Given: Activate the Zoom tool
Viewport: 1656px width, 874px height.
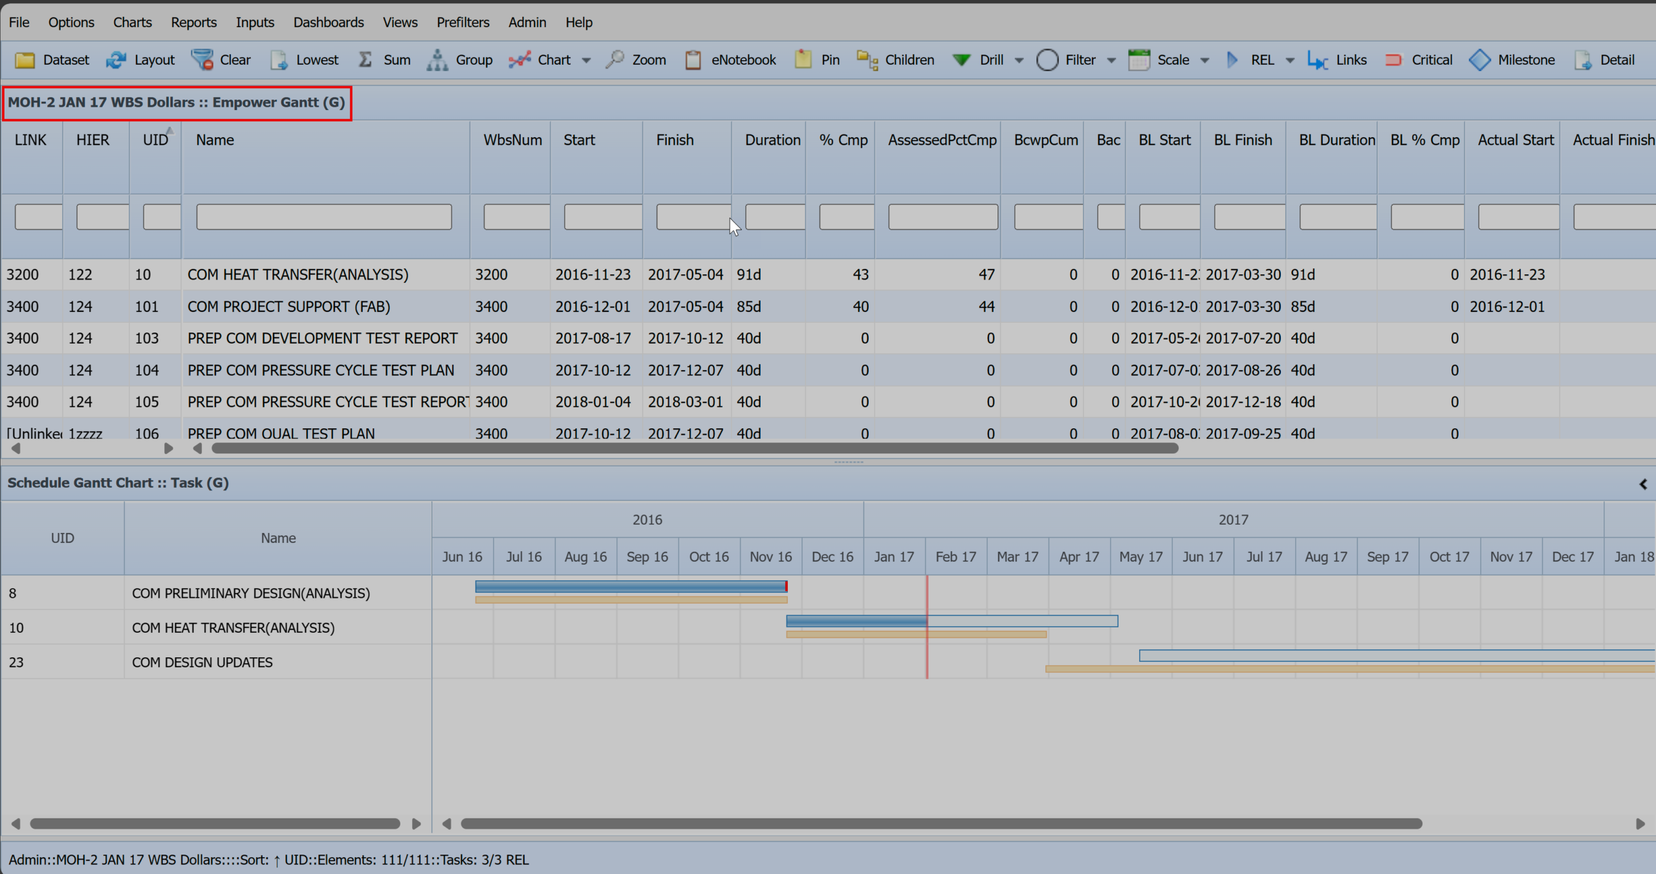Looking at the screenshot, I should tap(649, 60).
